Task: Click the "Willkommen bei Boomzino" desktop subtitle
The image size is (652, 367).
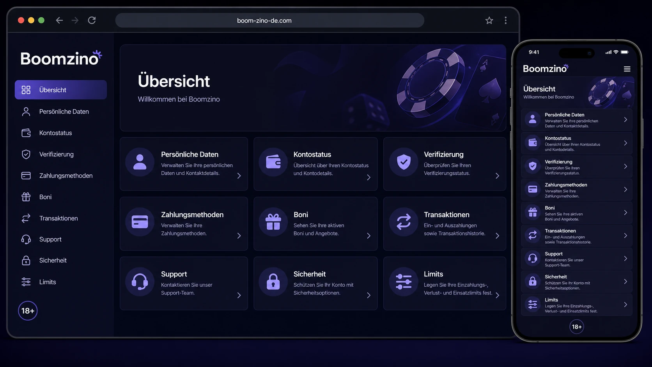Action: coord(179,99)
